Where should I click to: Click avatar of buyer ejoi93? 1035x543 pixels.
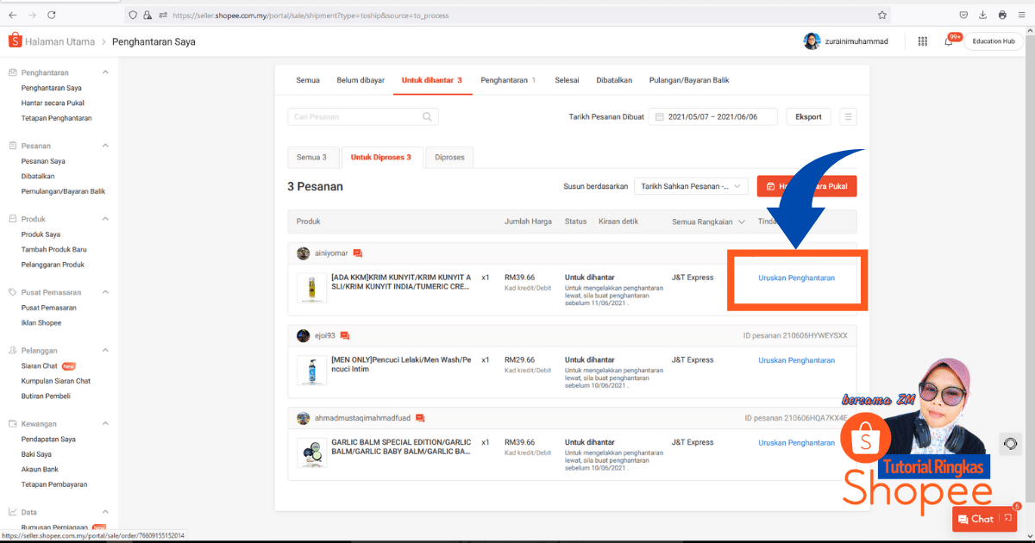(303, 335)
